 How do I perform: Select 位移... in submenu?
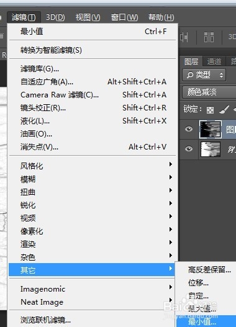tap(198, 283)
